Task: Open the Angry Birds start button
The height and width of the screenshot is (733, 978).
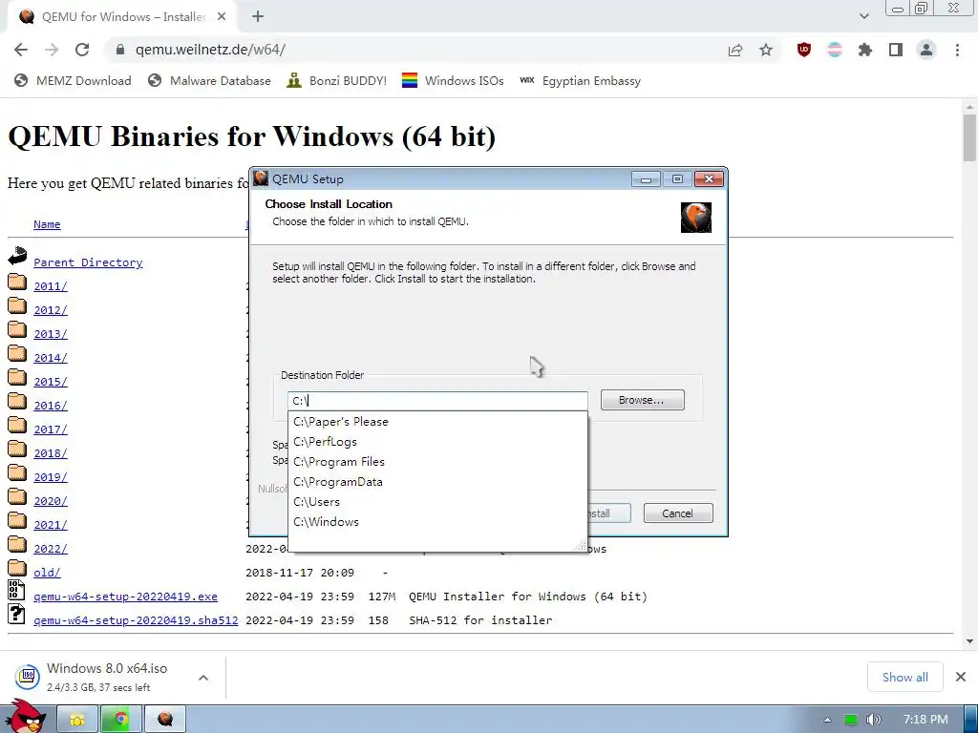Action: tap(25, 717)
